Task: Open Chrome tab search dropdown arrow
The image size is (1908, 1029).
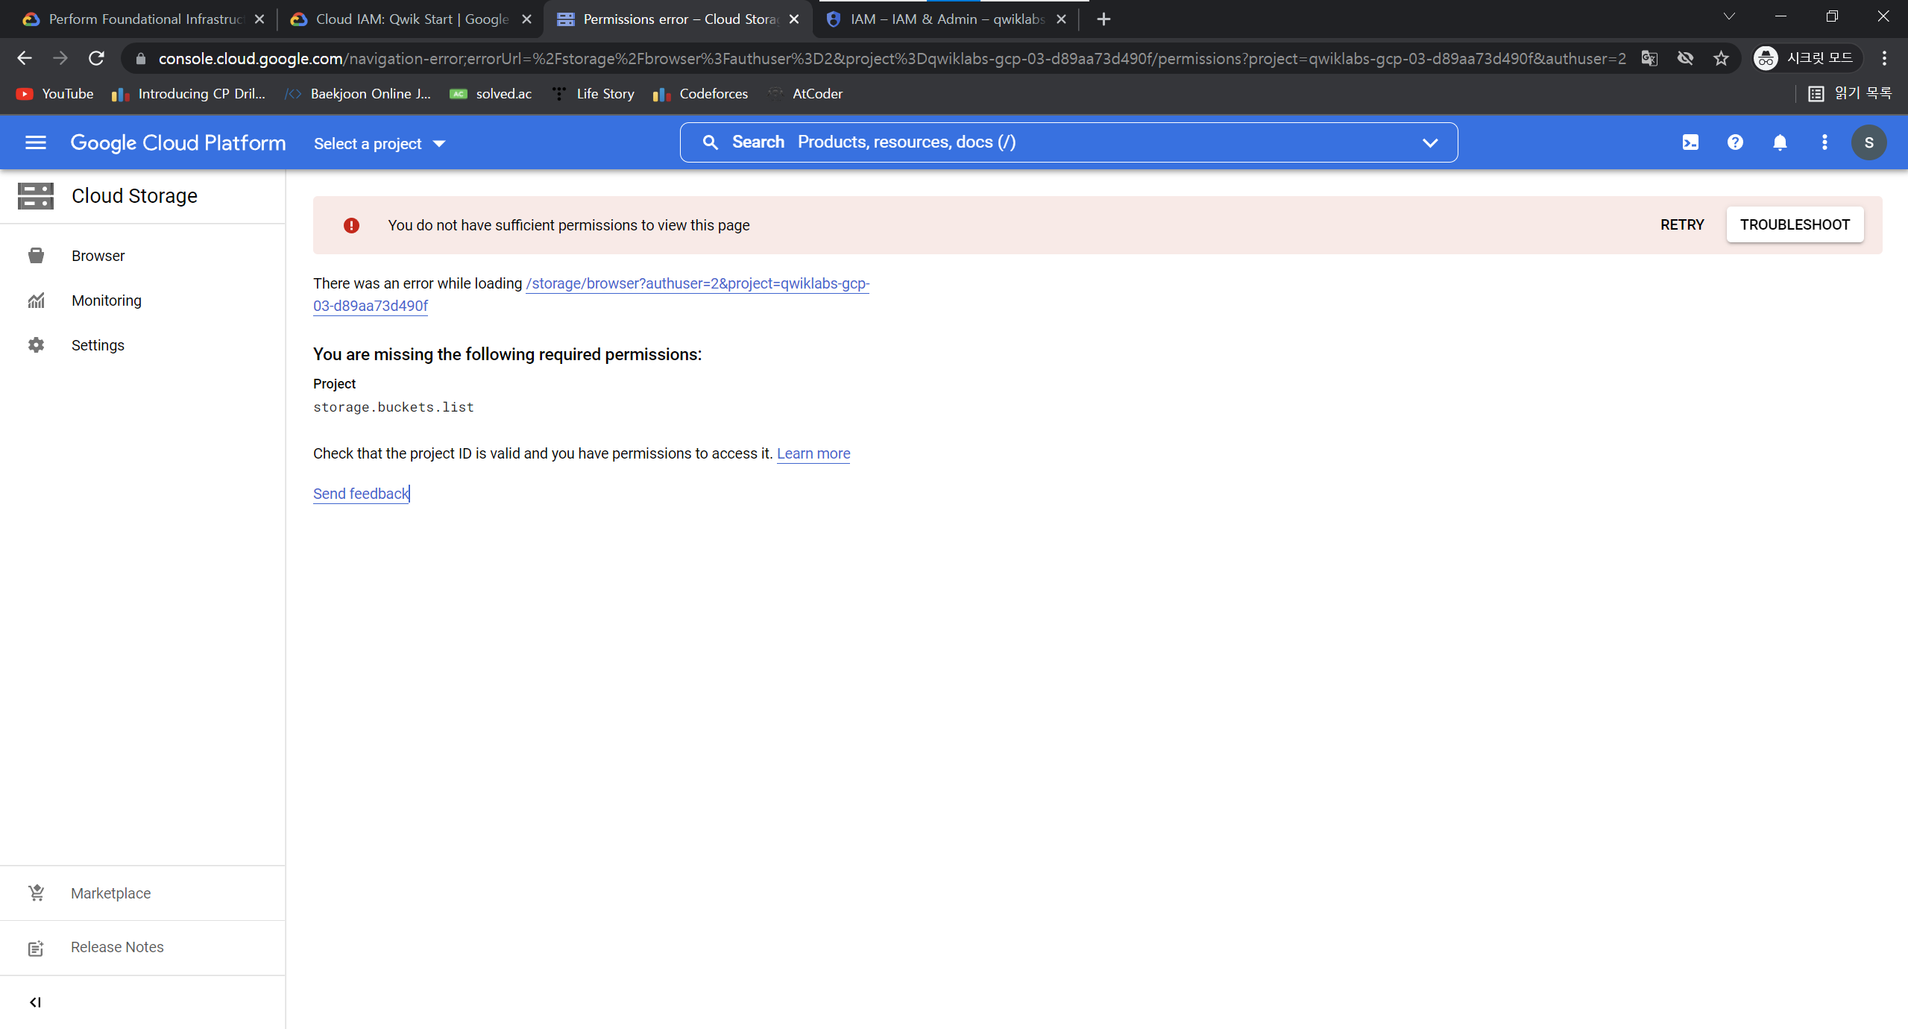Action: 1728,17
